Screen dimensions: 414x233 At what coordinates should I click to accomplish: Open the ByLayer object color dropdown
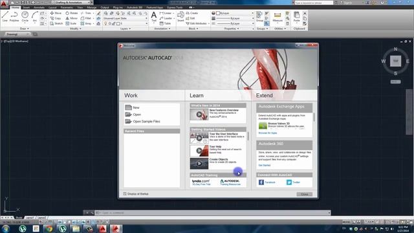click(x=235, y=13)
